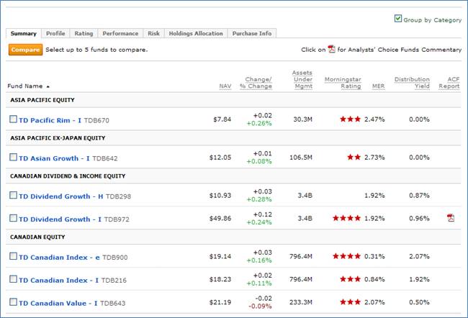
Task: Sort by Morningstar Rating header
Action: click(343, 83)
